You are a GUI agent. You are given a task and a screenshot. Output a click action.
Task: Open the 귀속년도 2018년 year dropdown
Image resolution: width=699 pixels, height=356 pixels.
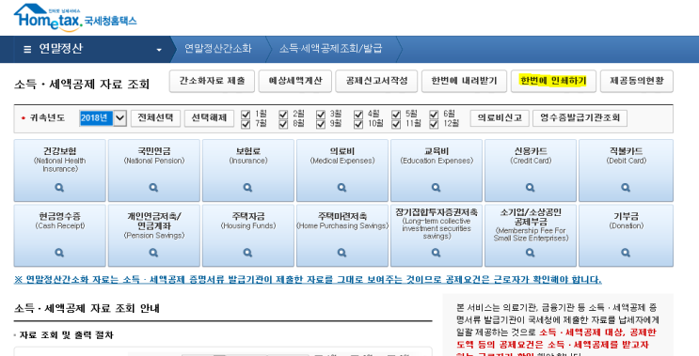(x=103, y=118)
